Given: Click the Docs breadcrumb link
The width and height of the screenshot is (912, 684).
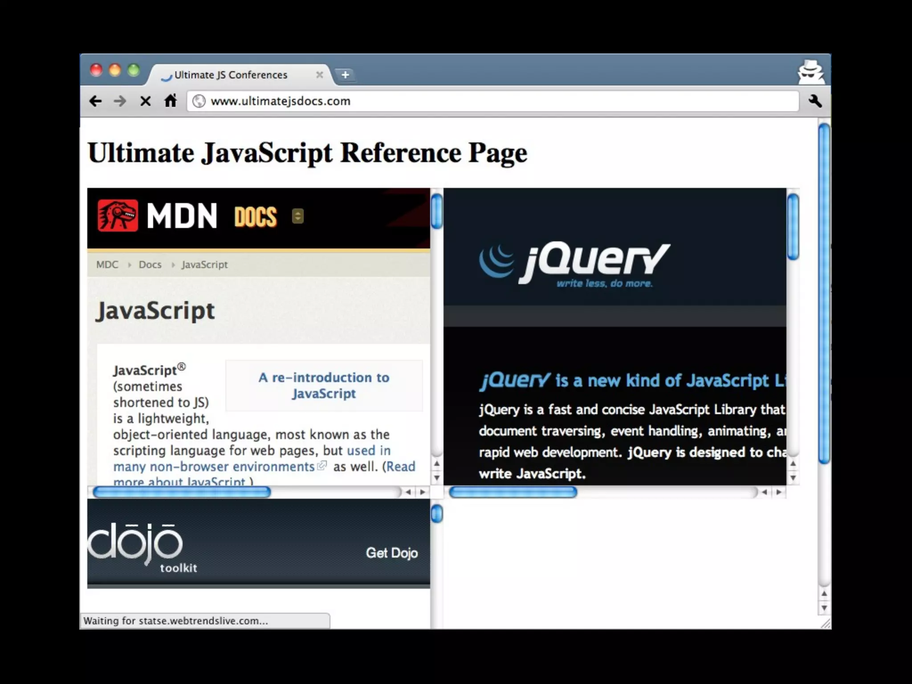Looking at the screenshot, I should click(150, 265).
